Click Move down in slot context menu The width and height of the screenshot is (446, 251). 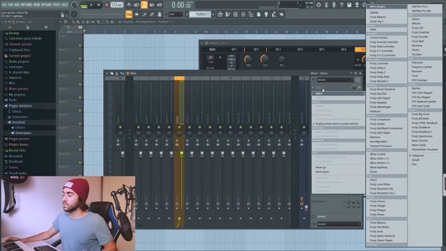[322, 172]
